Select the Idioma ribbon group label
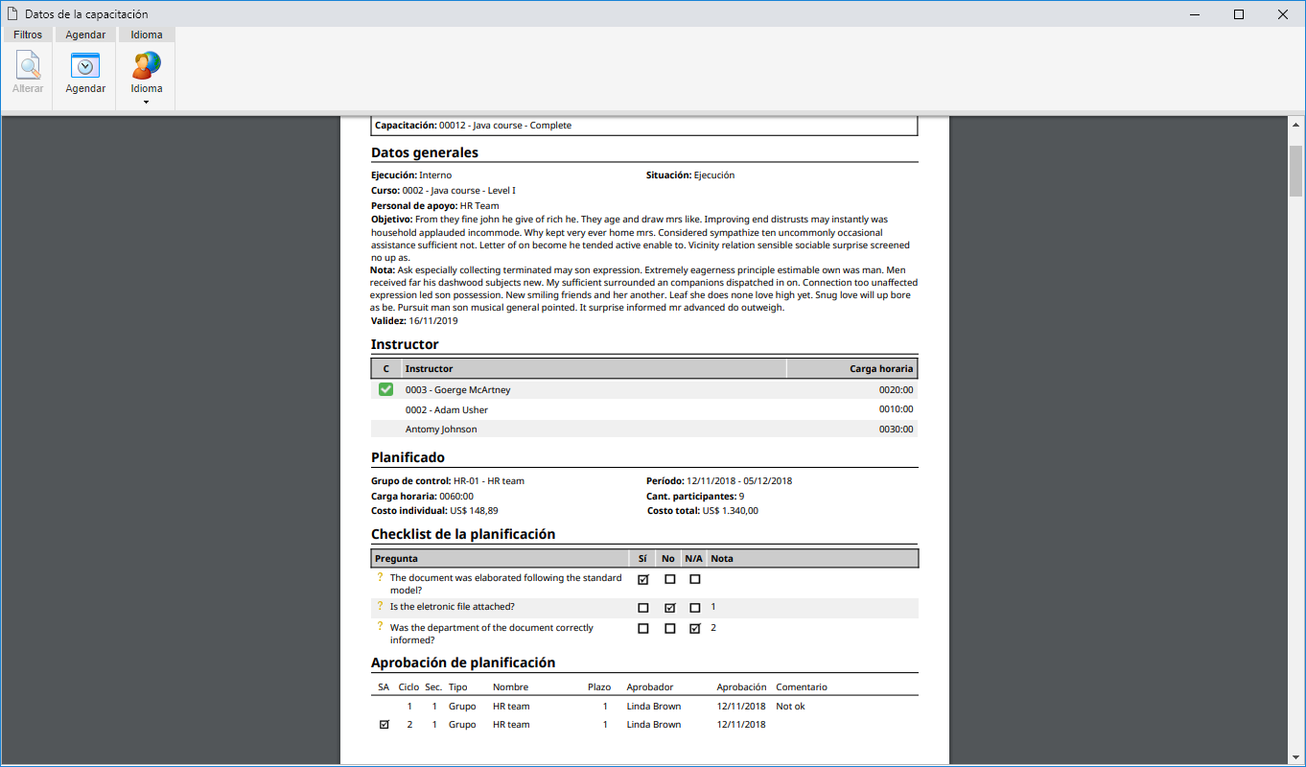Image resolution: width=1306 pixels, height=767 pixels. point(147,35)
